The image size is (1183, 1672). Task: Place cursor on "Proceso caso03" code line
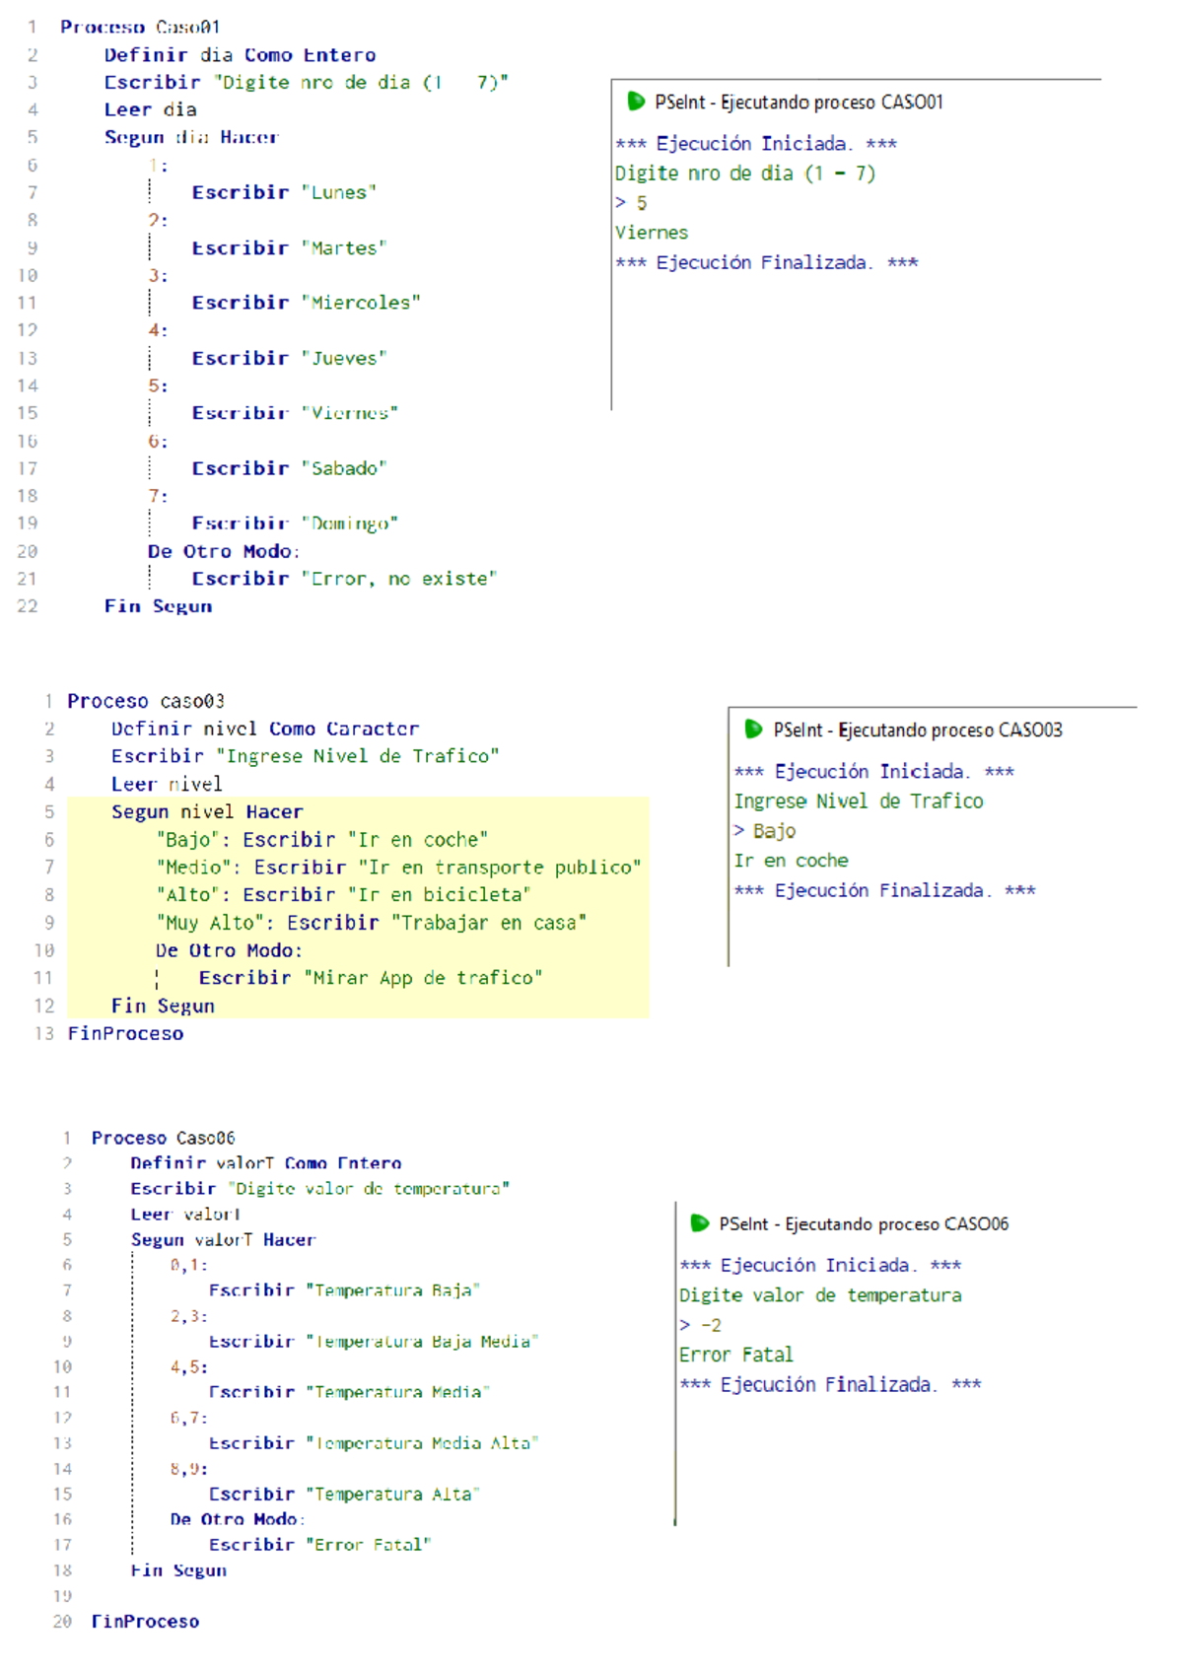click(x=145, y=701)
